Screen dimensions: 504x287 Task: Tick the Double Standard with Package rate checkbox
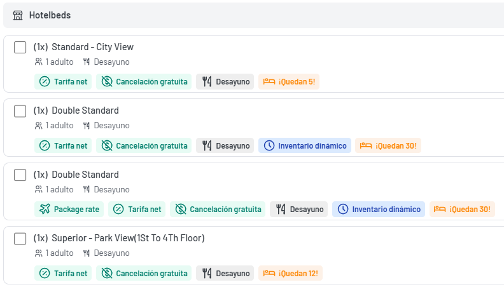click(20, 175)
